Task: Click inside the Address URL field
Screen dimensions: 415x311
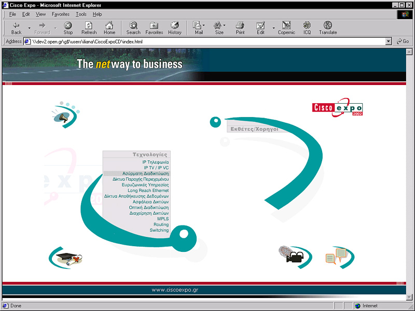Action: coord(208,41)
